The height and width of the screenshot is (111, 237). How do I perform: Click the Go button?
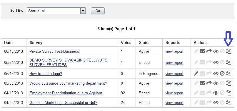(98, 11)
